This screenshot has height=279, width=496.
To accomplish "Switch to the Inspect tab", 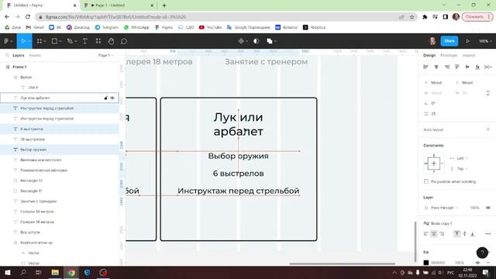I will [468, 55].
